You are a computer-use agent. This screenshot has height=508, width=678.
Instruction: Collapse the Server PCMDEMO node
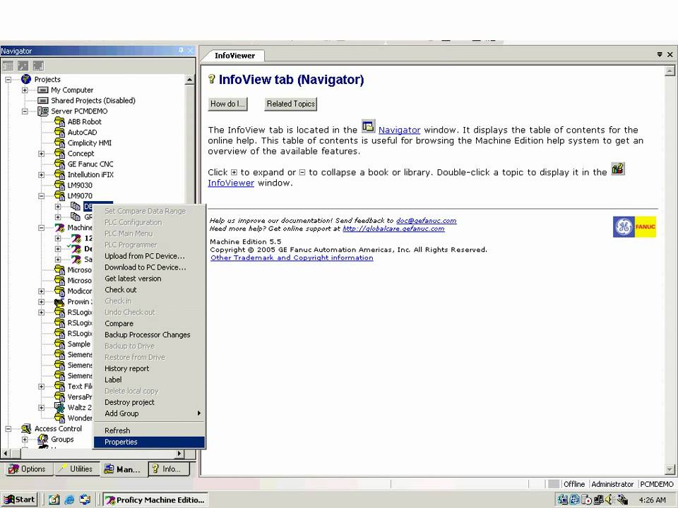[x=25, y=111]
